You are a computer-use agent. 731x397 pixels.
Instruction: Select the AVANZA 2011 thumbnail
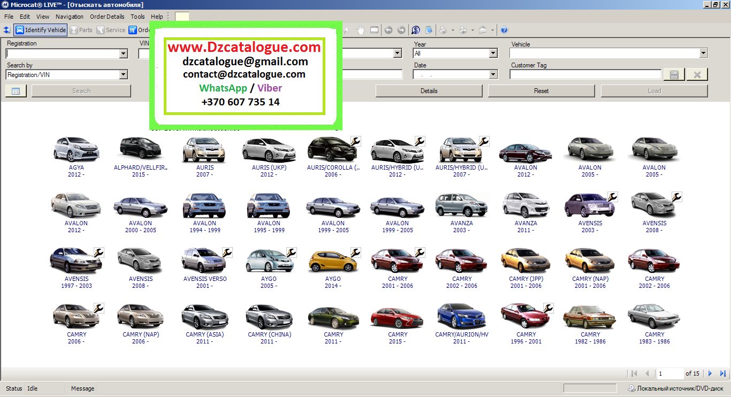tap(526, 205)
